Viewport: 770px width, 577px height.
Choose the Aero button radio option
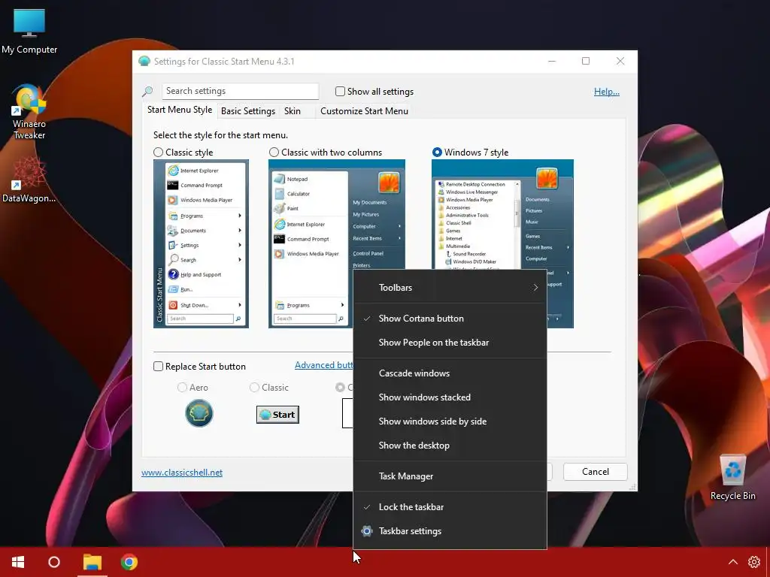182,388
